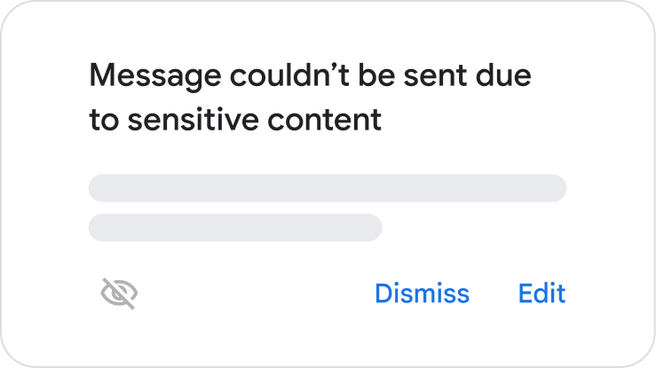Click the "to sensitive content" text line
This screenshot has height=368, width=656.
click(x=235, y=120)
